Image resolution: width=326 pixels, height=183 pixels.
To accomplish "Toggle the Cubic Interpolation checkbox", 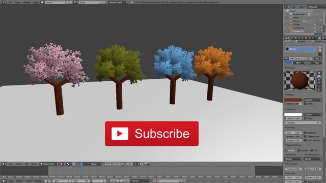I will tap(305, 140).
